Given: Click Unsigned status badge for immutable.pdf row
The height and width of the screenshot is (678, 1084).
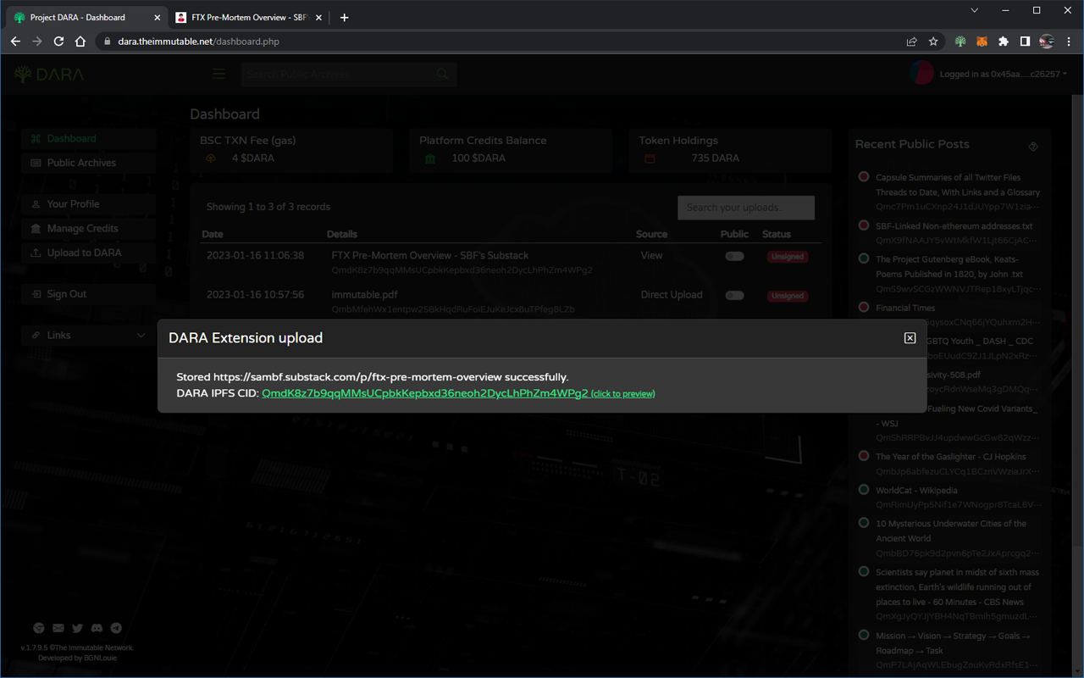Looking at the screenshot, I should (x=788, y=296).
